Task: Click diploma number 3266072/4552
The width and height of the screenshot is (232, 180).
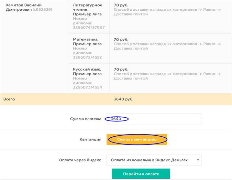Action: tap(87, 57)
